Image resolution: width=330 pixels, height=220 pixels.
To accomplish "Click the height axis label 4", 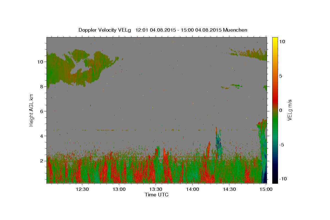I will 41,136.
